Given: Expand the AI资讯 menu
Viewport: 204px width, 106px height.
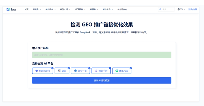Looking at the screenshot, I should coord(37,9).
